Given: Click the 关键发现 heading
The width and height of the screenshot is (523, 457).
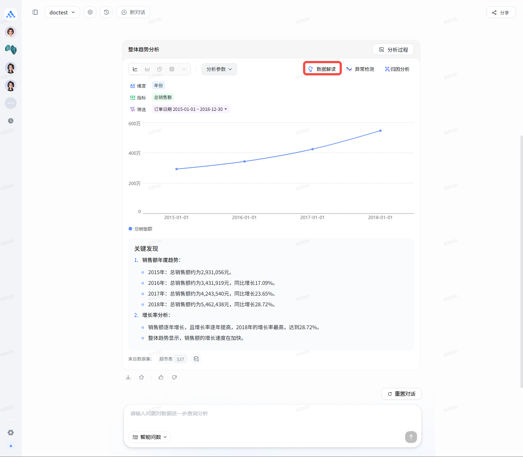Looking at the screenshot, I should click(146, 249).
